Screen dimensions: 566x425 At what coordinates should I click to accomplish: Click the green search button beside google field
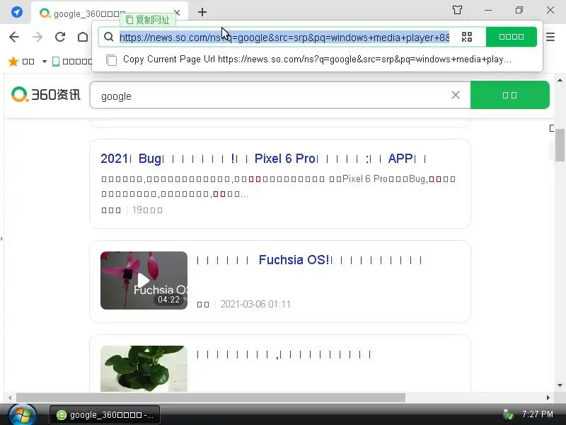click(509, 95)
